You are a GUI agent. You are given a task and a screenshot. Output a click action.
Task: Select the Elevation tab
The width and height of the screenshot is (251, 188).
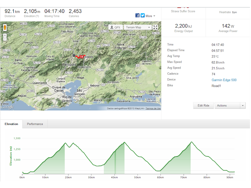click(x=11, y=124)
